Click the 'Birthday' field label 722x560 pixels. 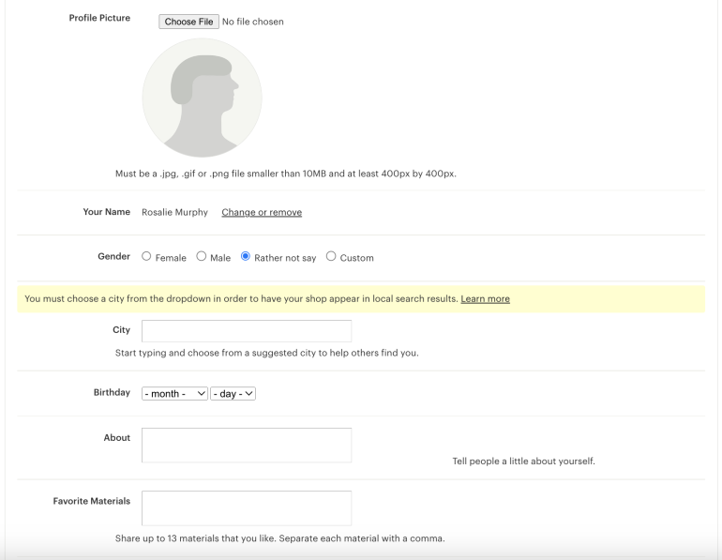tap(112, 392)
